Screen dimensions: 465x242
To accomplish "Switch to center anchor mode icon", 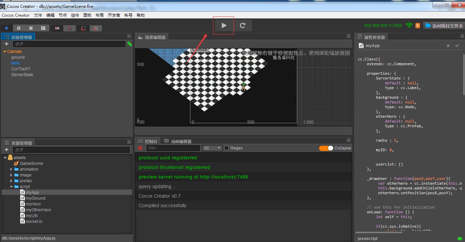I will pos(70,28).
